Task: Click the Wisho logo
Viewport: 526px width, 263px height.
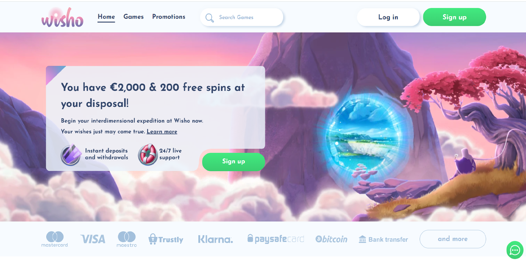Action: pos(62,17)
